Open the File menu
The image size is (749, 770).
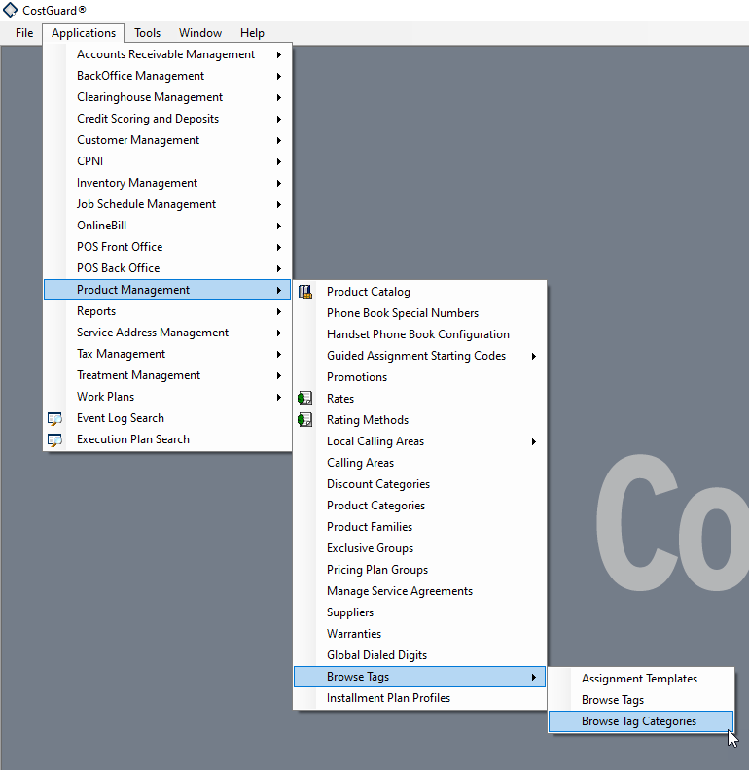[x=24, y=33]
